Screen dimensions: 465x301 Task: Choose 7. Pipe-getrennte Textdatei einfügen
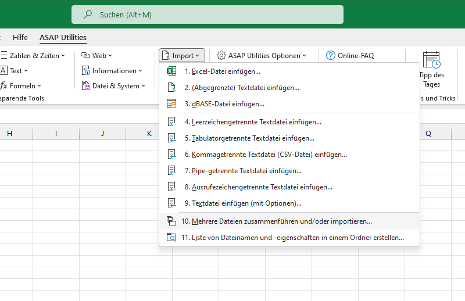(289, 170)
